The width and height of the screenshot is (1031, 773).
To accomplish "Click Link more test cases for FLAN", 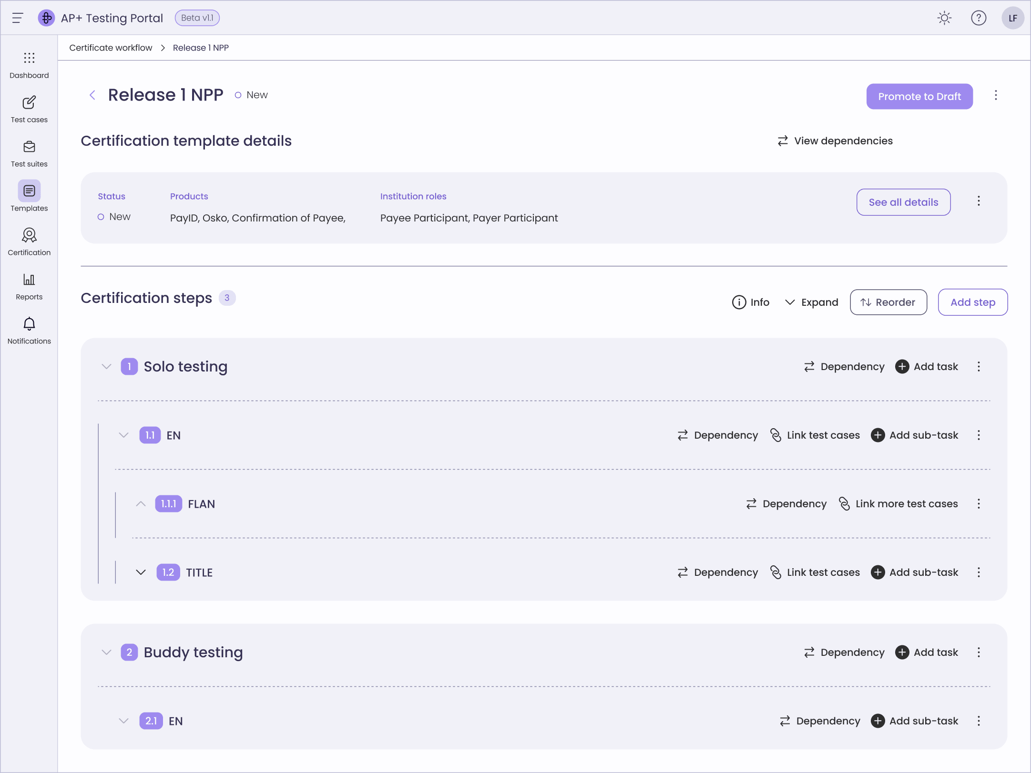I will coord(898,504).
